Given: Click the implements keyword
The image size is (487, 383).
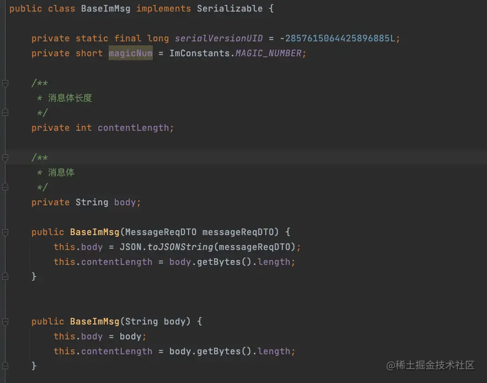Looking at the screenshot, I should (x=164, y=8).
